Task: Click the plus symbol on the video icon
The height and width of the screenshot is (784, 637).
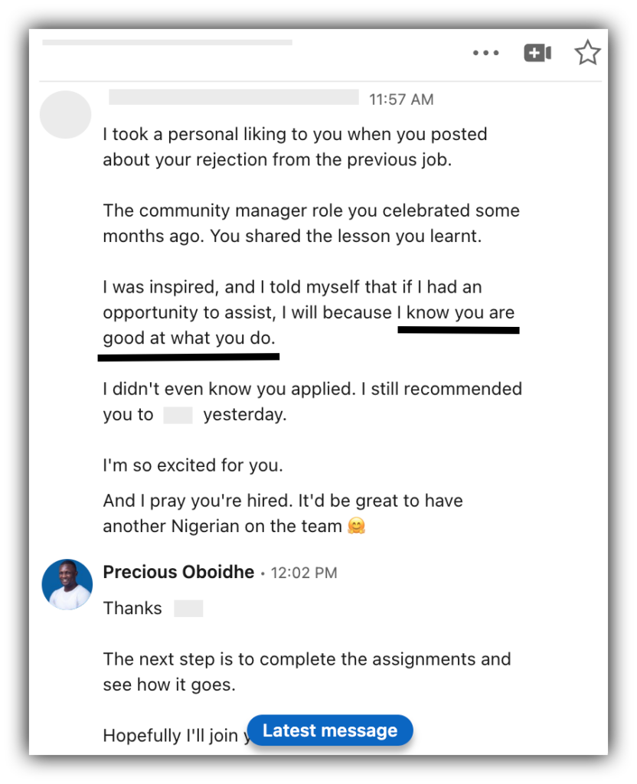Action: pyautogui.click(x=532, y=52)
